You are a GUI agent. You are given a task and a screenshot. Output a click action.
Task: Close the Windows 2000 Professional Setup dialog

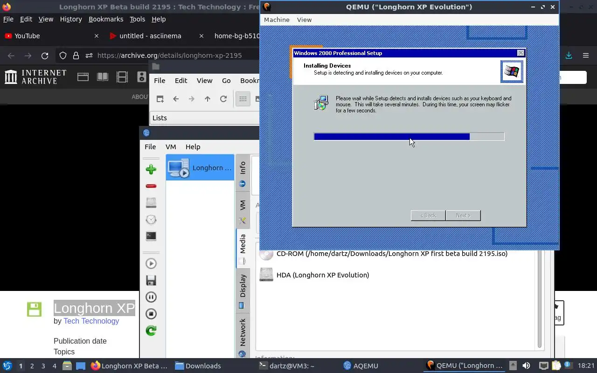(x=521, y=53)
